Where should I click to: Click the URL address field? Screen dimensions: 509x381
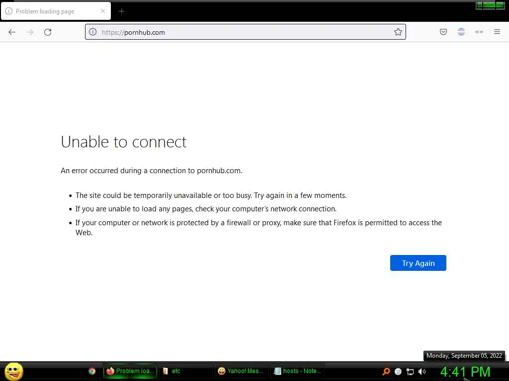(x=245, y=32)
